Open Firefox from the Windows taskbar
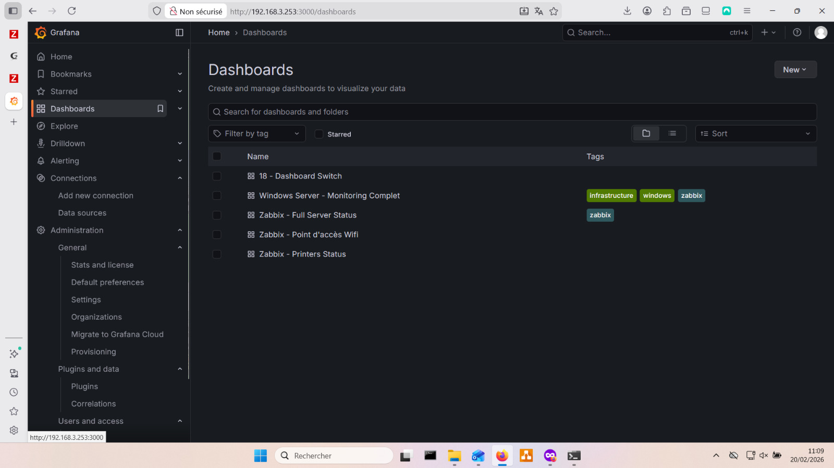Viewport: 834px width, 468px height. click(502, 456)
